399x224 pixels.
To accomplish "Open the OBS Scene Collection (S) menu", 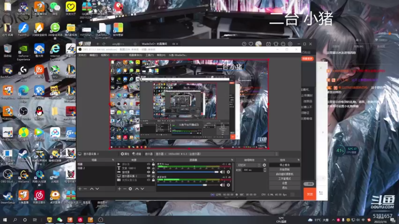I will (x=135, y=55).
